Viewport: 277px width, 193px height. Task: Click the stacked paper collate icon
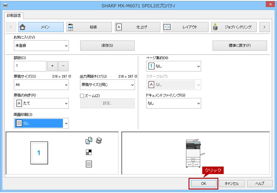99,140
